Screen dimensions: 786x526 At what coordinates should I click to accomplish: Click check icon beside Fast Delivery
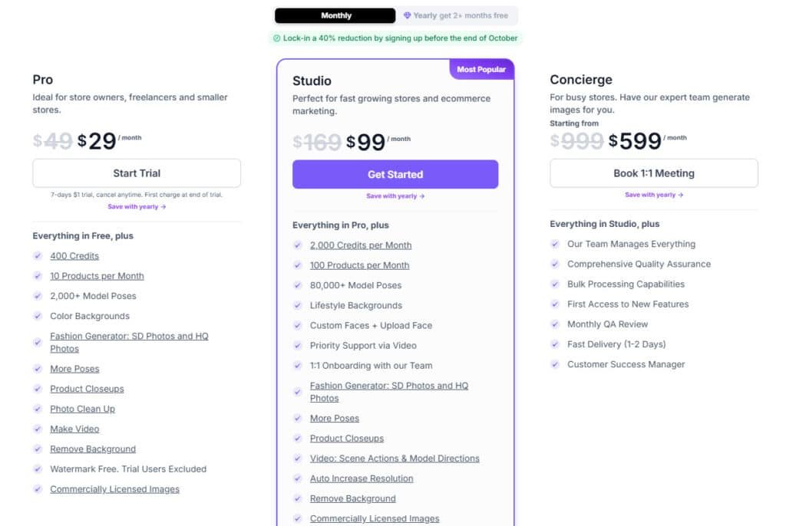(x=555, y=344)
